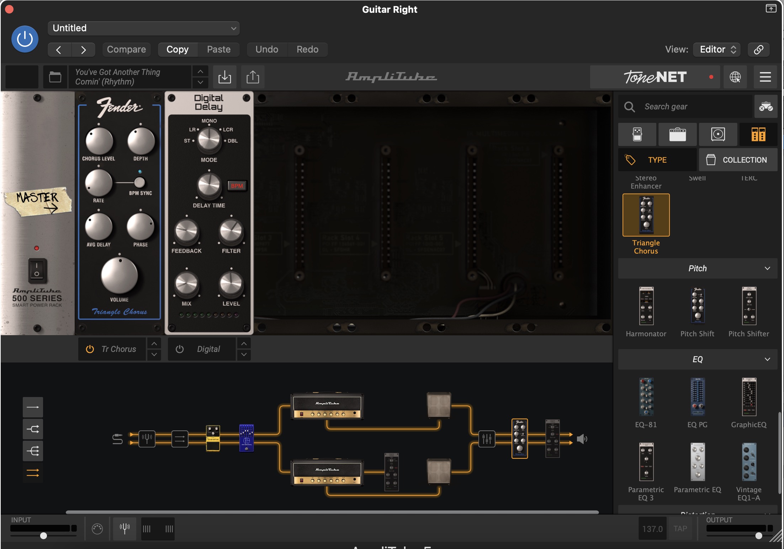This screenshot has width=784, height=549.
Task: Open the custom shop cart icon
Action: [766, 107]
